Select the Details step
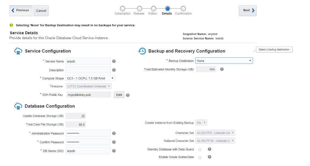 (x=167, y=9)
